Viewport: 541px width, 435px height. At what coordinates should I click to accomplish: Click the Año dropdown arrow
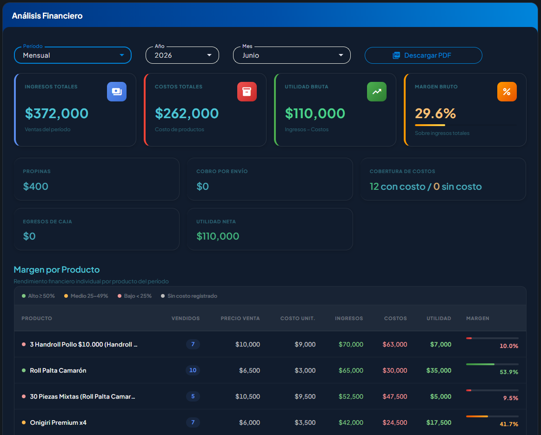coord(209,55)
